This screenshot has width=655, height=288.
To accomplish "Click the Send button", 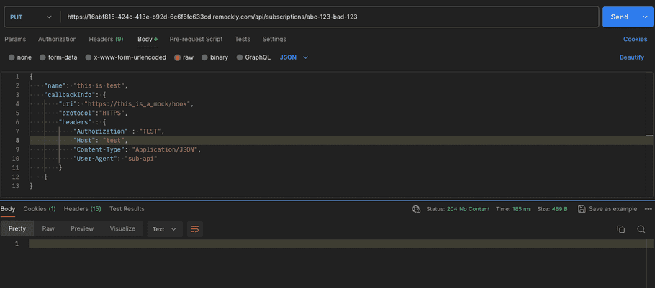I will tap(619, 17).
